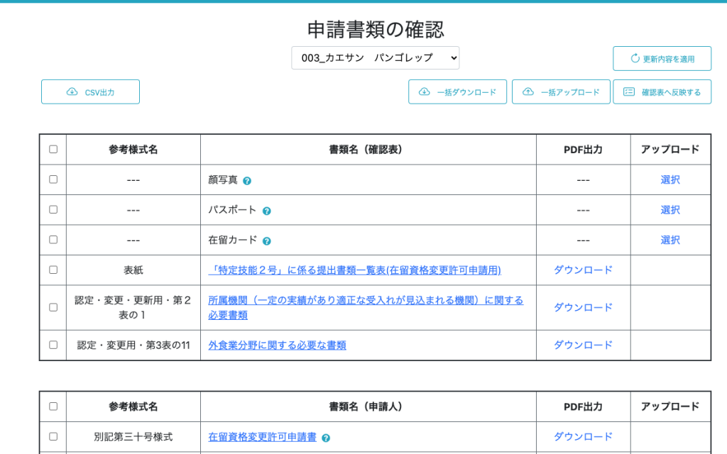Screen dimensions: 727x454
Task: Download PDF for 認定・変更用・第3表の11 row
Action: [x=584, y=345]
